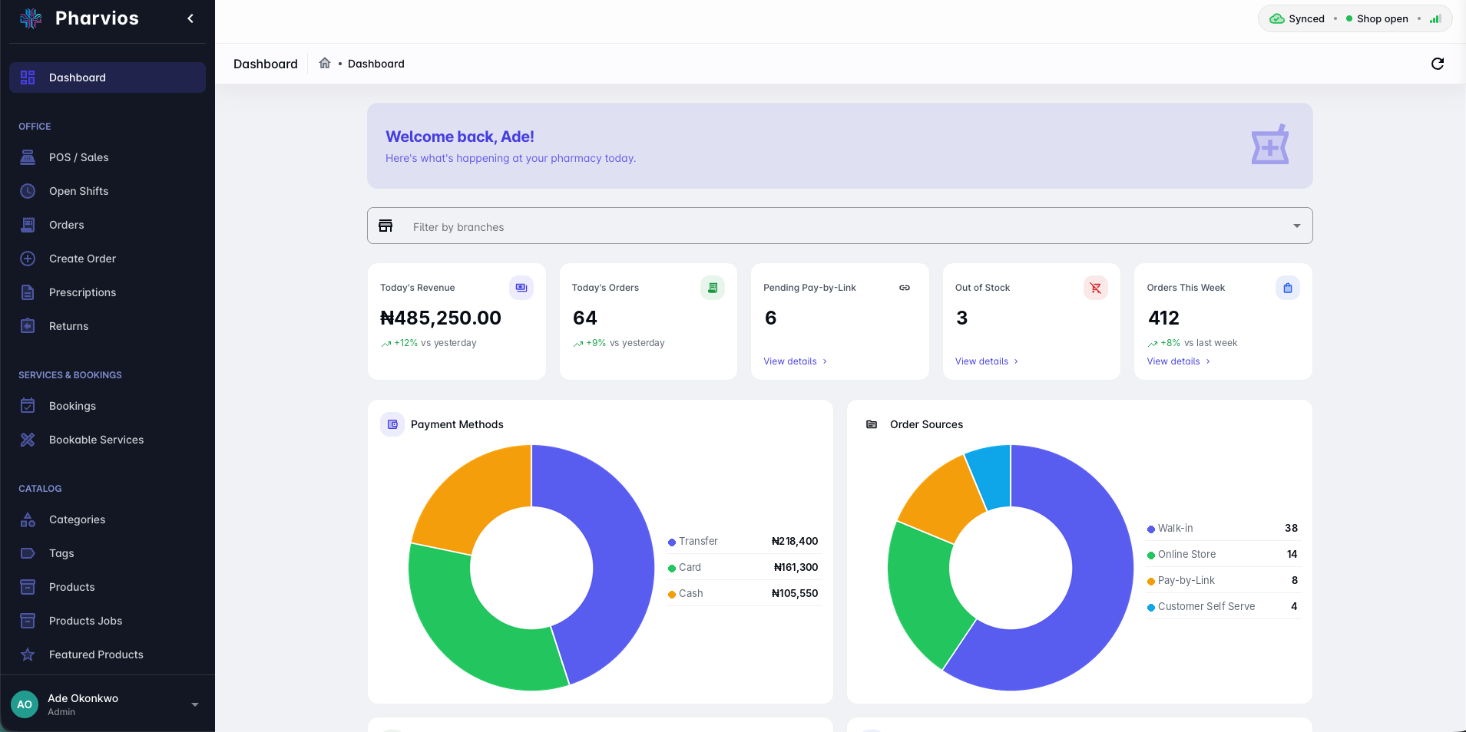Open Bookings in sidebar
The height and width of the screenshot is (732, 1466).
[x=108, y=406]
